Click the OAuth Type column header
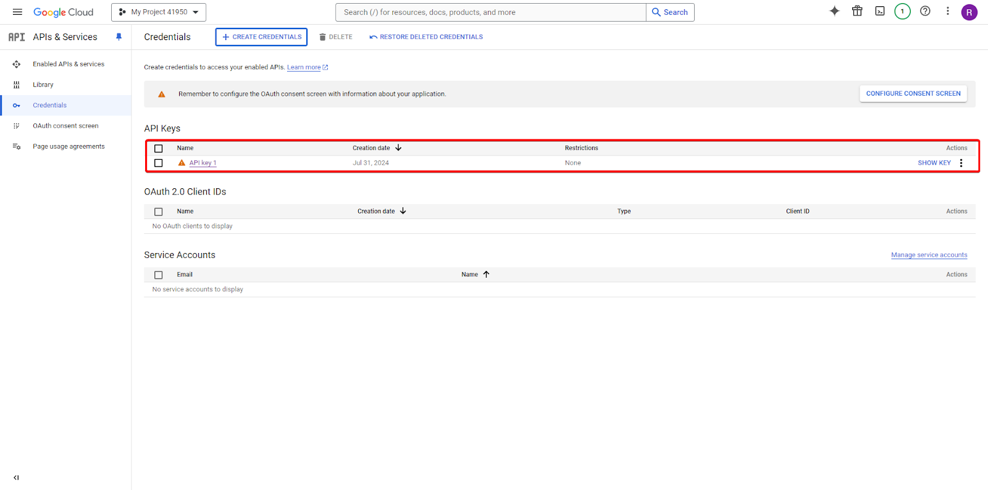Screen dimensions: 988x490 (x=624, y=211)
